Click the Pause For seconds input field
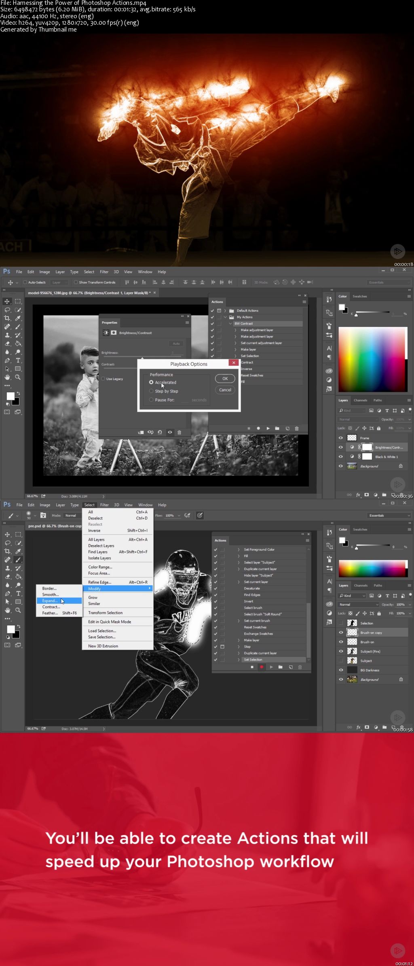The image size is (414, 966). point(185,400)
